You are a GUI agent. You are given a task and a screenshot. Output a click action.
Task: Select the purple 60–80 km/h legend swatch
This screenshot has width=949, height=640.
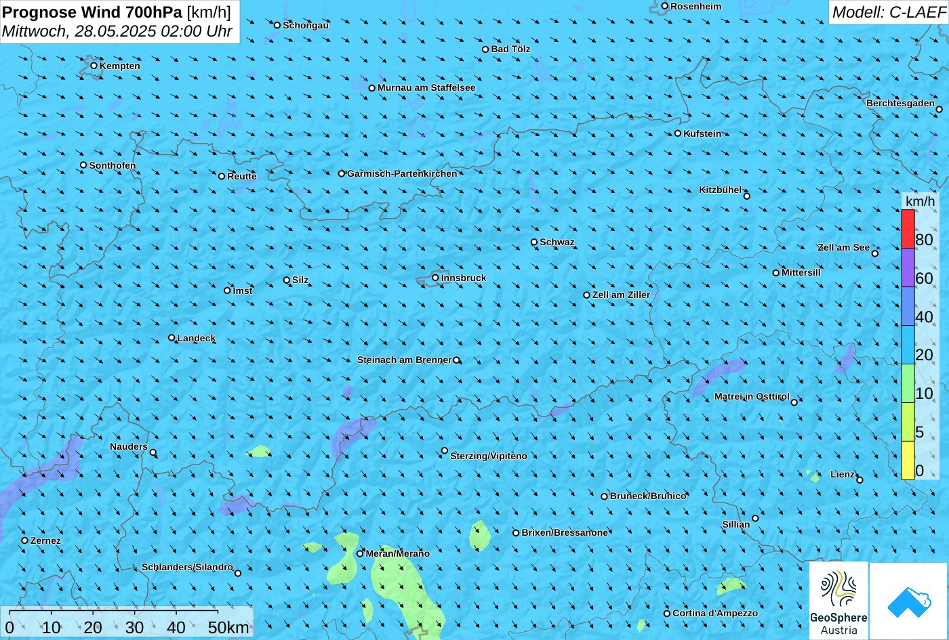tap(908, 268)
